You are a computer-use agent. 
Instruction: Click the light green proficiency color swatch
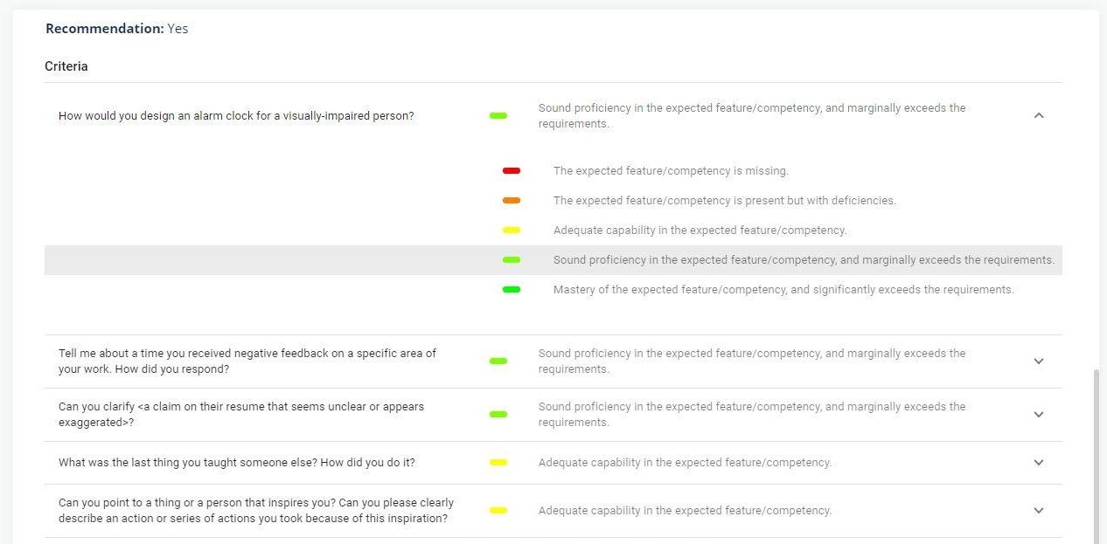click(512, 259)
